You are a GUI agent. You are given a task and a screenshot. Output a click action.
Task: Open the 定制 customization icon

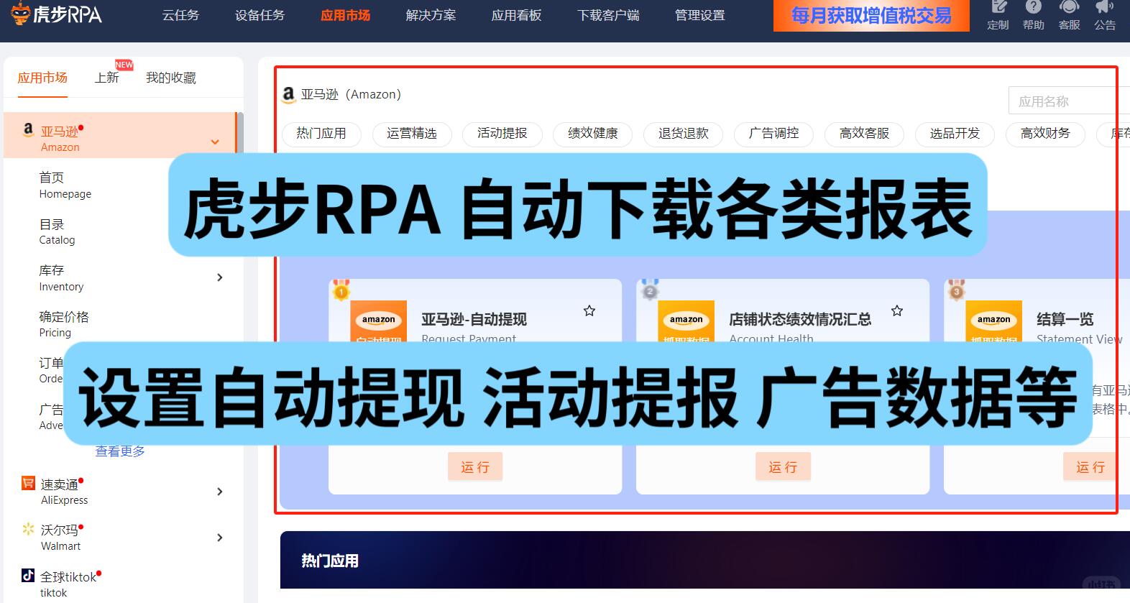(x=998, y=15)
